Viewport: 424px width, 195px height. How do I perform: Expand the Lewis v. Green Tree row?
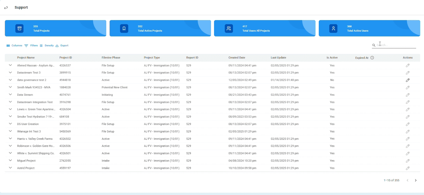[10, 109]
